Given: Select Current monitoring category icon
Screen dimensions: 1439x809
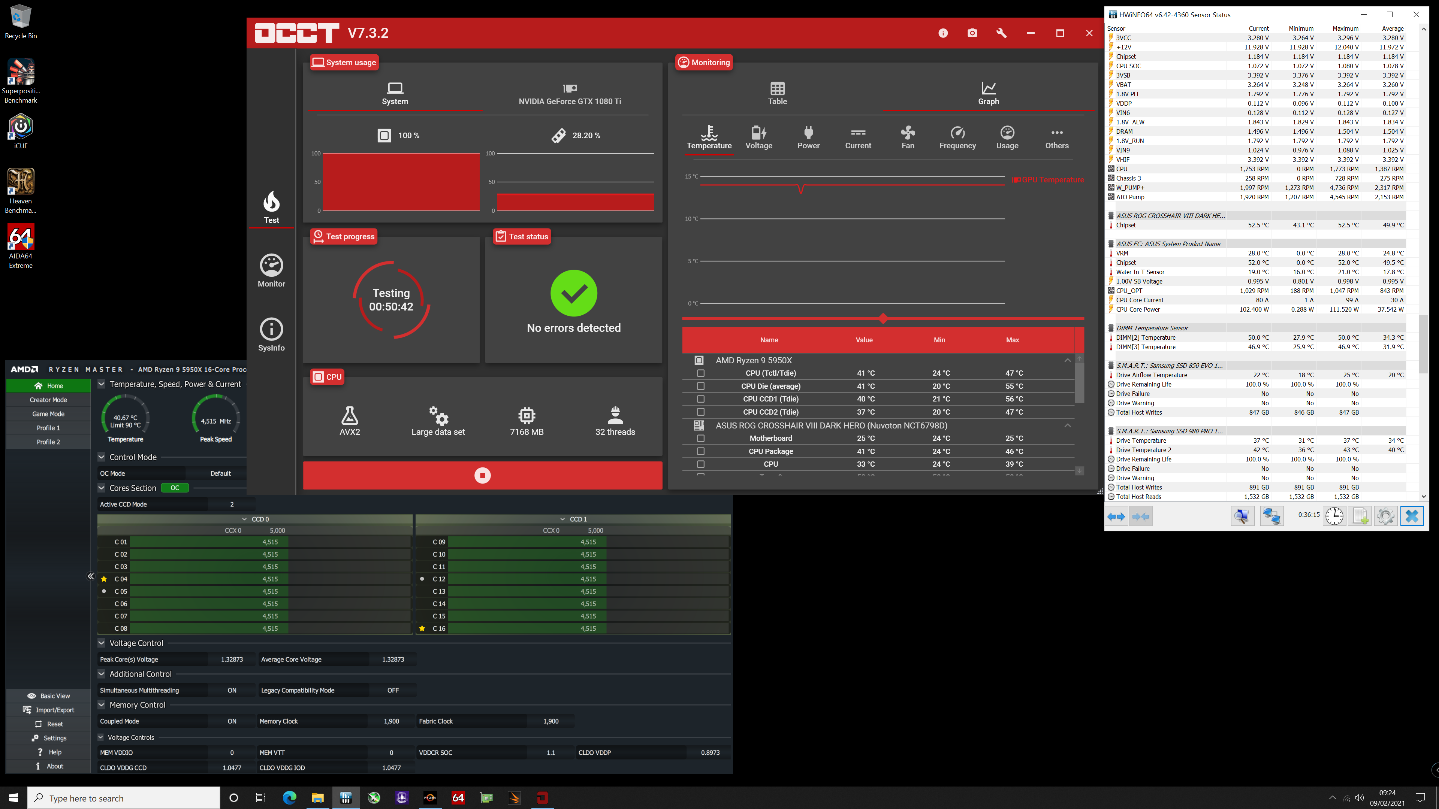Looking at the screenshot, I should tap(858, 137).
